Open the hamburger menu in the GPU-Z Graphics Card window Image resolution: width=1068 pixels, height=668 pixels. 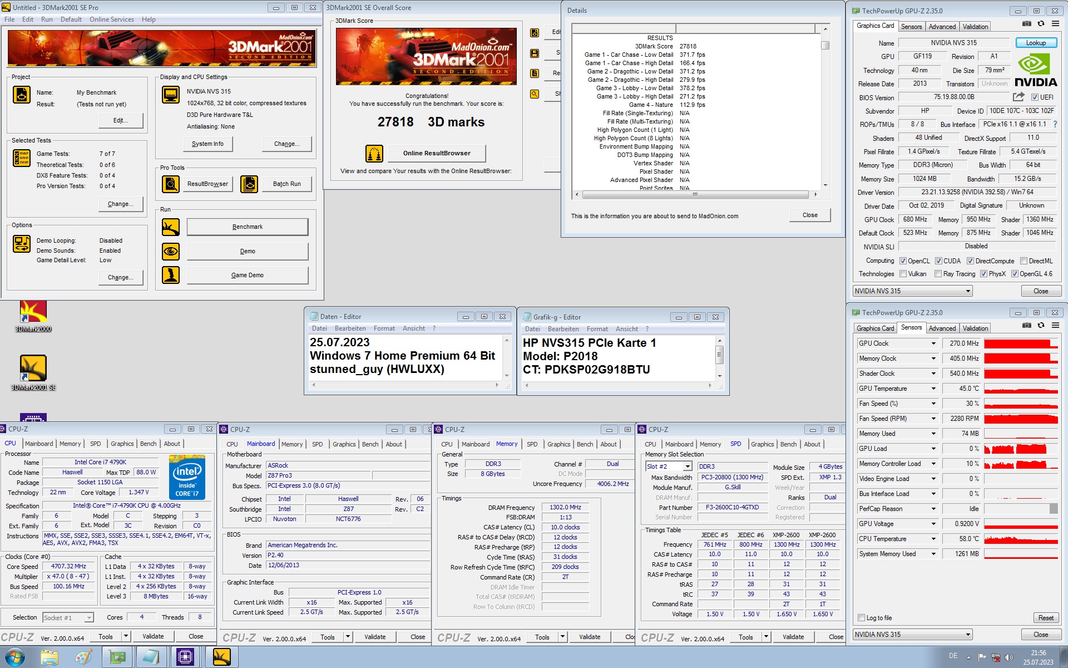point(1055,23)
